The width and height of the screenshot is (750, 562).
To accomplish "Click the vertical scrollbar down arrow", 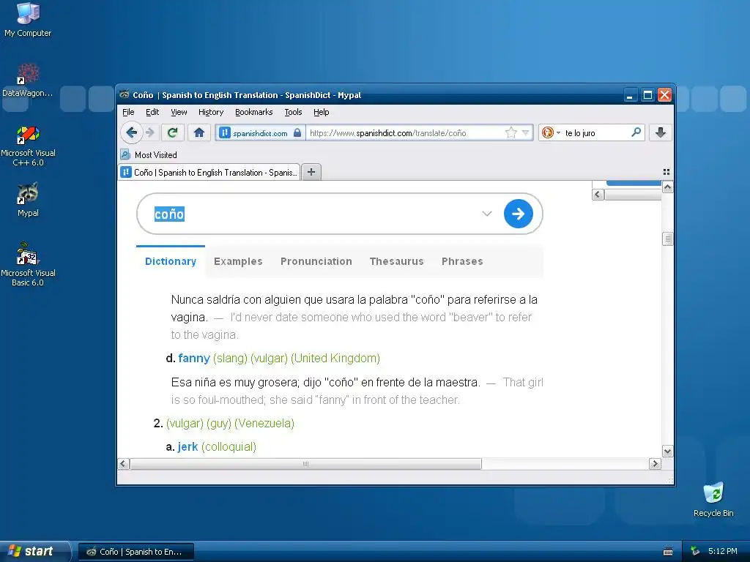I will (x=668, y=451).
